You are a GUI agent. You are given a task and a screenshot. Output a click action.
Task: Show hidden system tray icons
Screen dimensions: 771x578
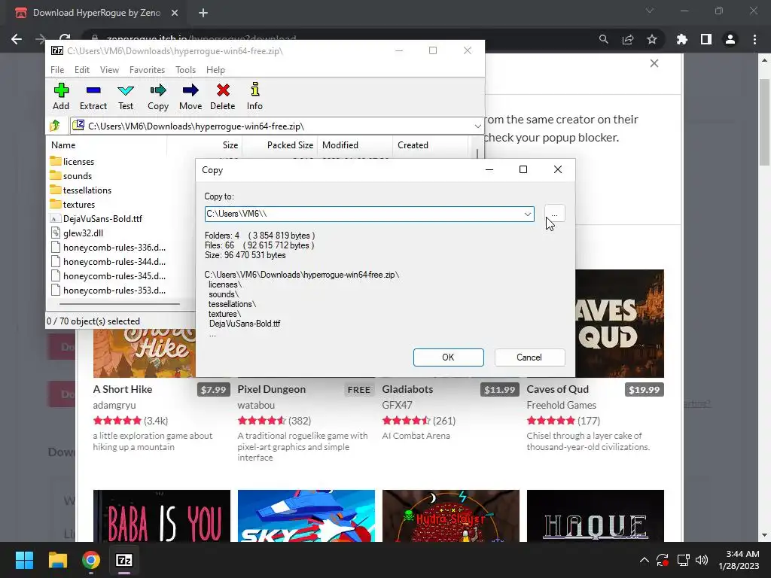(x=645, y=560)
